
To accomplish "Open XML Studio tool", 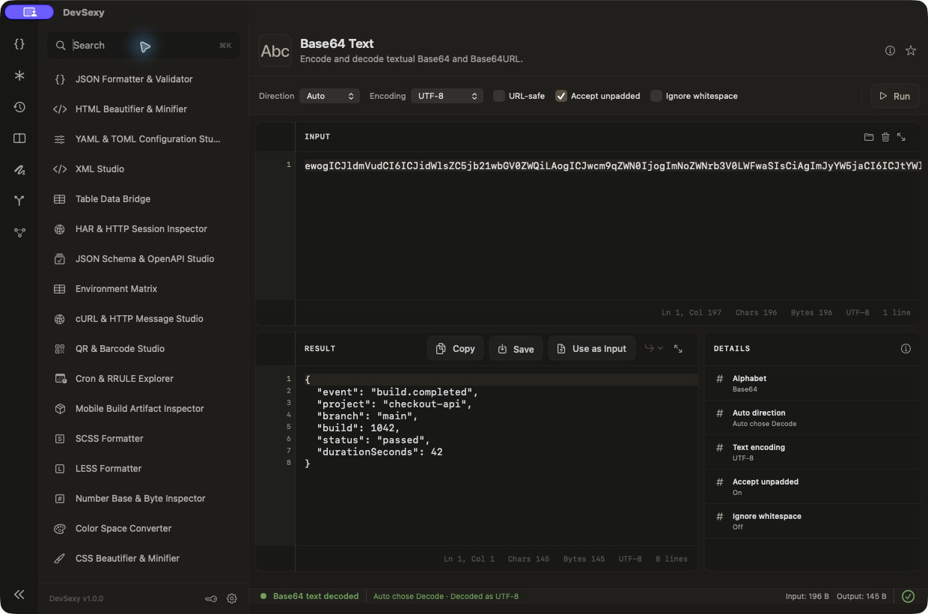I will tap(143, 169).
